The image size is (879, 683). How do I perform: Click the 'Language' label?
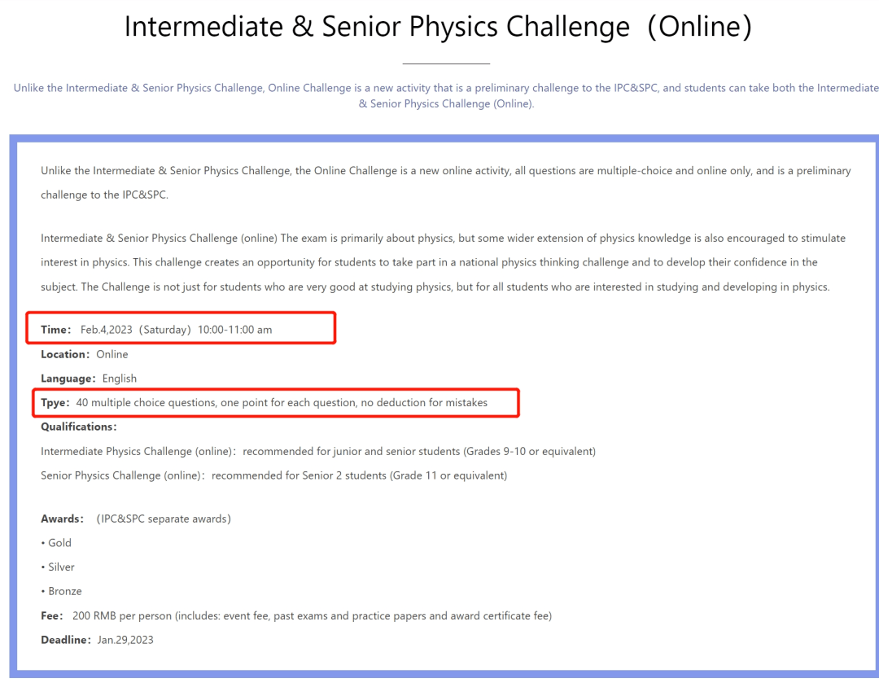[x=68, y=379]
